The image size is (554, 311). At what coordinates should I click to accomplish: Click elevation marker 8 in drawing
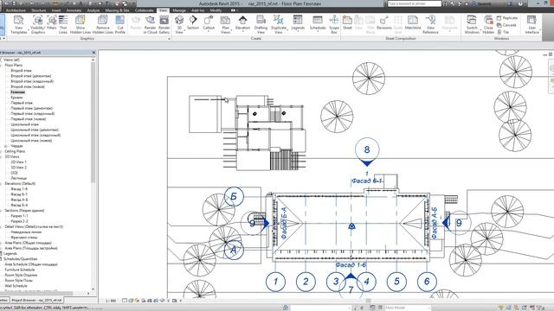click(367, 149)
